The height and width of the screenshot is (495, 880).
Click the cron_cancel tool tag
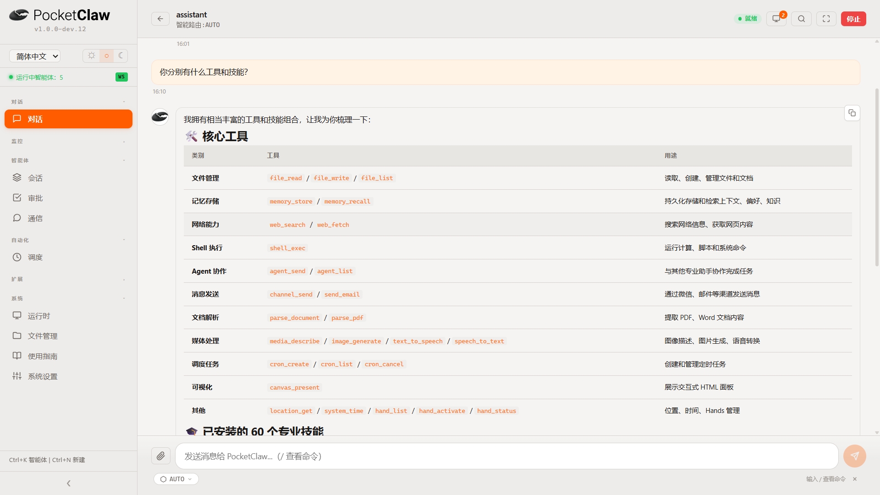[384, 364]
